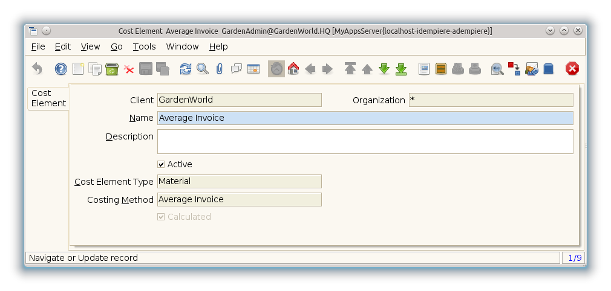Viewport: 611px width, 291px height.
Task: Click into the Description text field
Action: pos(365,141)
